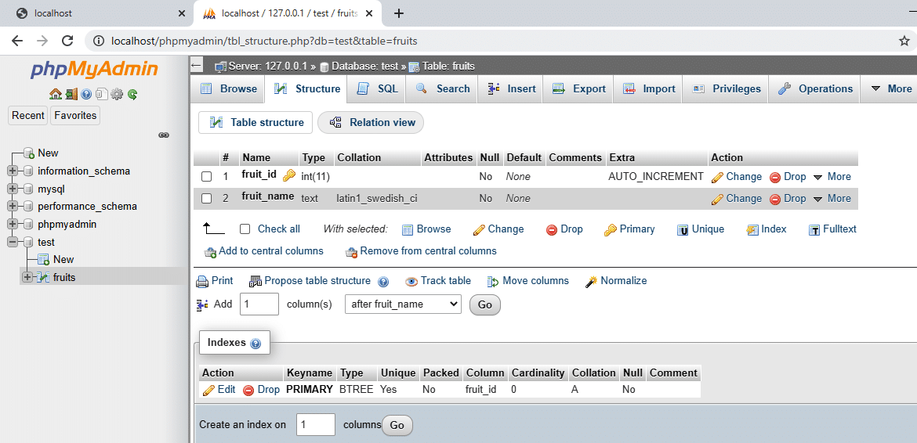Collapse the test database tree node
Screen dimensions: 917x443
(13, 242)
